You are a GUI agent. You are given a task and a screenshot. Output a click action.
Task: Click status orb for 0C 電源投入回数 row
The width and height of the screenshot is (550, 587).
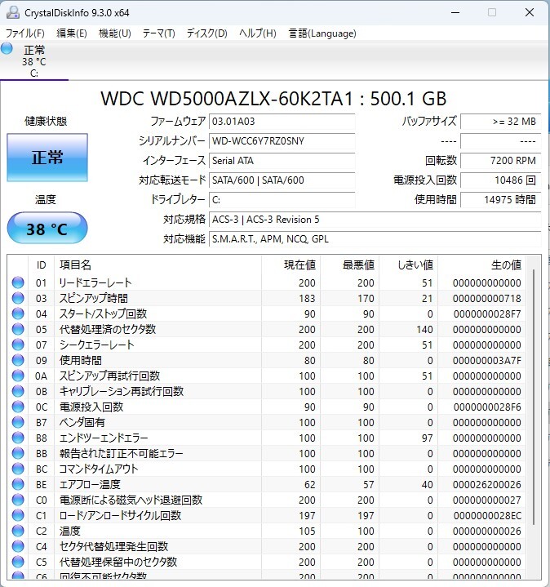(18, 407)
